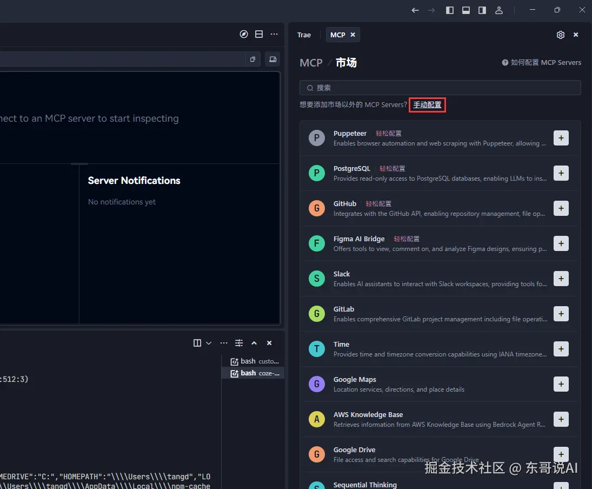Close the AI side panel
Image resolution: width=592 pixels, height=489 pixels.
(x=576, y=35)
